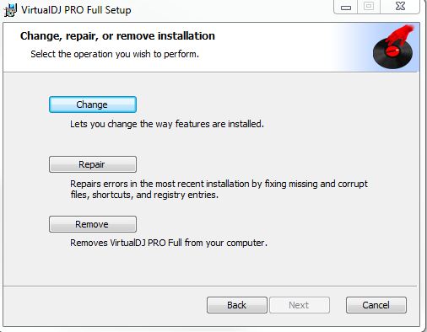Cancel the VirtualDJ setup wizard
Screen dimensions: 427x332
coord(376,305)
